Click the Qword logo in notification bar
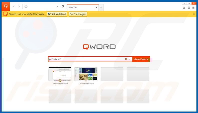Screen dimensions: 198x113 [5, 14]
